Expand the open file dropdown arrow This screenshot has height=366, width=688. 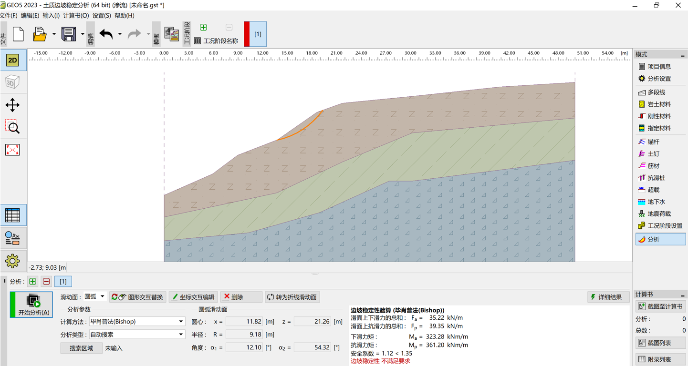click(53, 34)
